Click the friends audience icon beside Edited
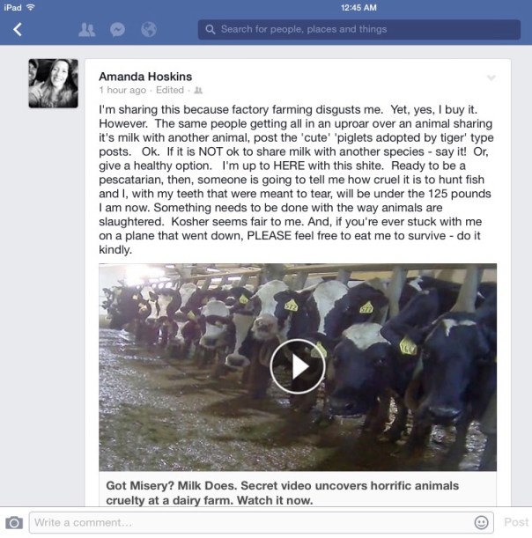The height and width of the screenshot is (538, 532). (x=198, y=90)
